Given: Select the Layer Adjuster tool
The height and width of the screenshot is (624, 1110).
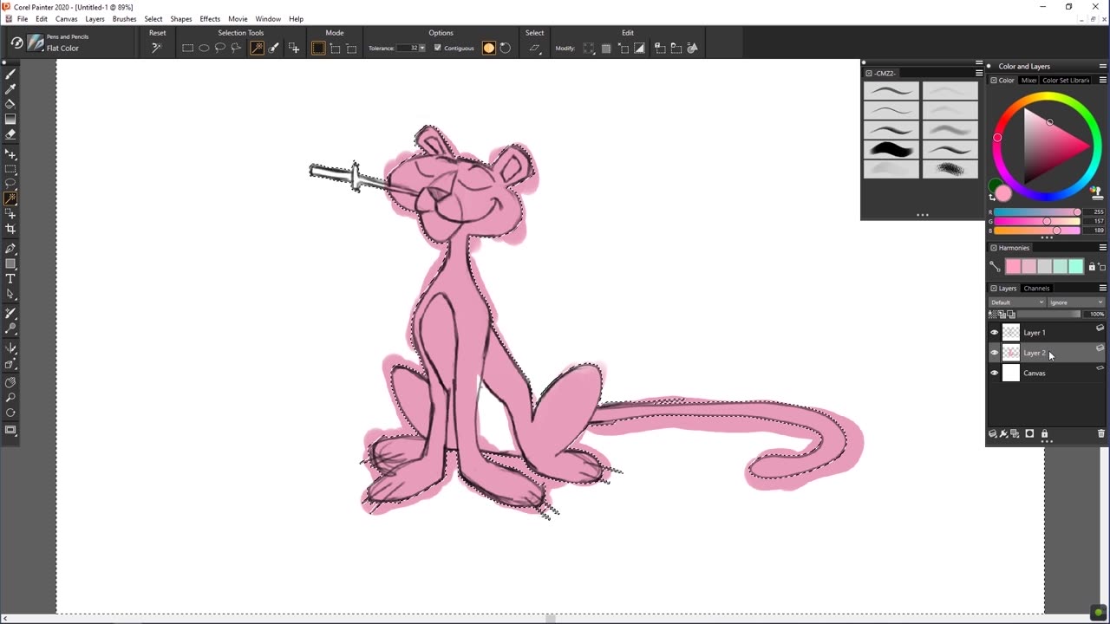Looking at the screenshot, I should 10,154.
